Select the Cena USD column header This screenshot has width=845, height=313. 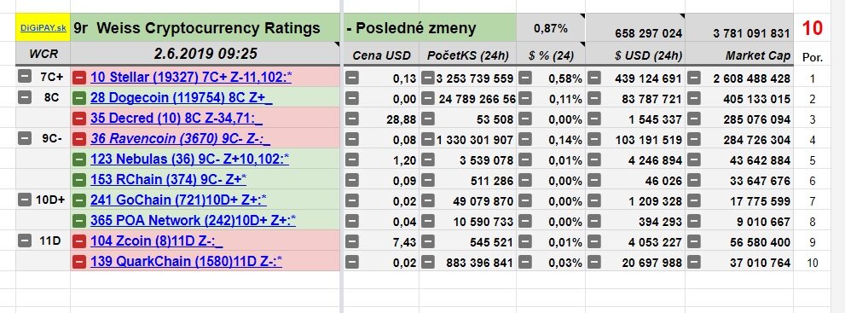tap(381, 55)
